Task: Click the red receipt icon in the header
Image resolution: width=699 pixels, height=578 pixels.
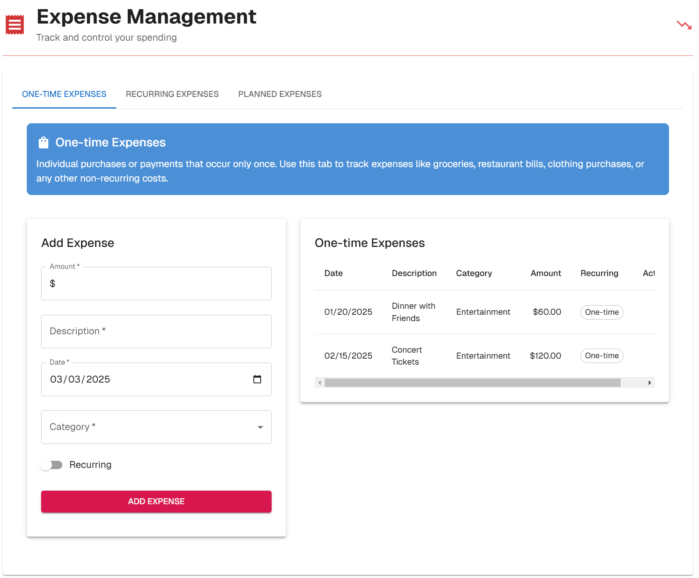Action: [14, 24]
